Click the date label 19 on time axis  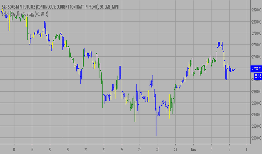point(32,150)
